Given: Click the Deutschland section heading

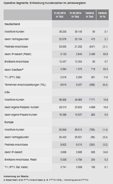Looking at the screenshot, I should pos(12,24).
